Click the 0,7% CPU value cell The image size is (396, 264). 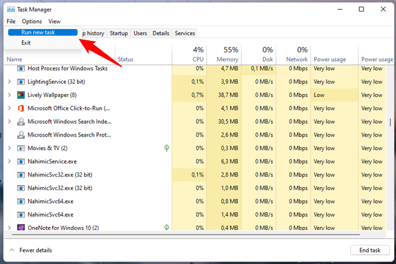click(189, 95)
